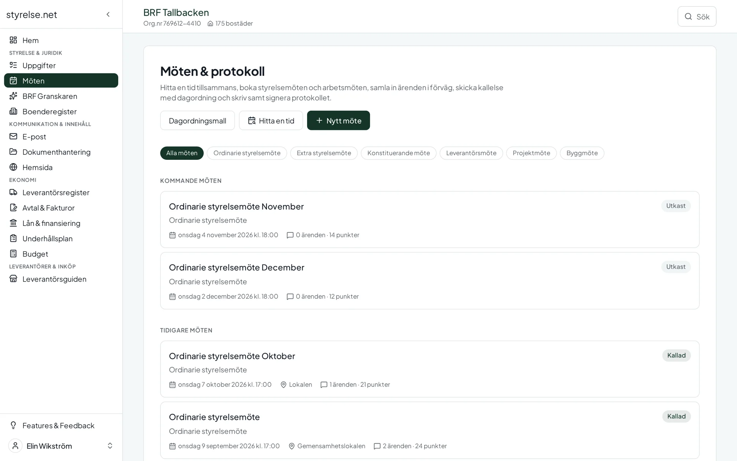Viewport: 737px width, 461px height.
Task: Open the Budget page
Action: tap(61, 254)
